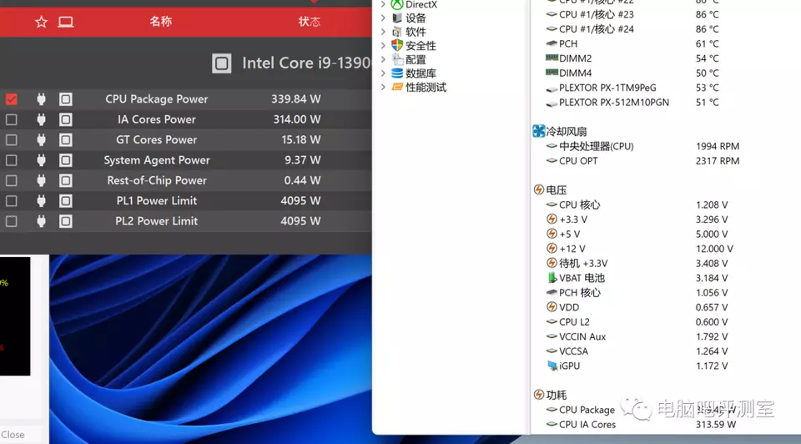The width and height of the screenshot is (801, 444).
Task: Click the Close button at bottom left
Action: [x=13, y=435]
